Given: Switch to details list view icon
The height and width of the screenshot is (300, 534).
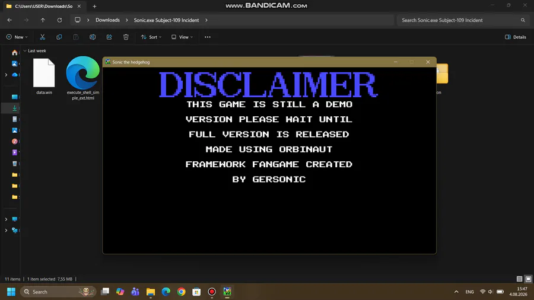Looking at the screenshot, I should tap(519, 279).
